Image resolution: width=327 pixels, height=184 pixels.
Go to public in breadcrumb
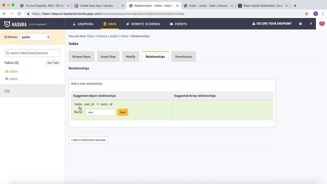pos(114,36)
